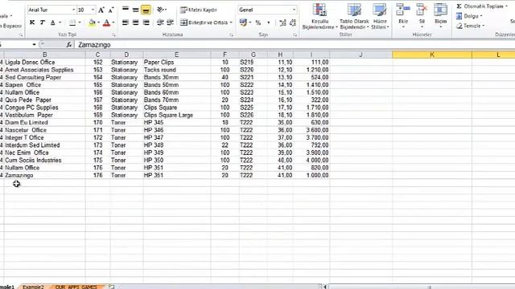Image resolution: width=515 pixels, height=289 pixels.
Task: Expand the Otomatik Toplam arrow
Action: coord(506,6)
